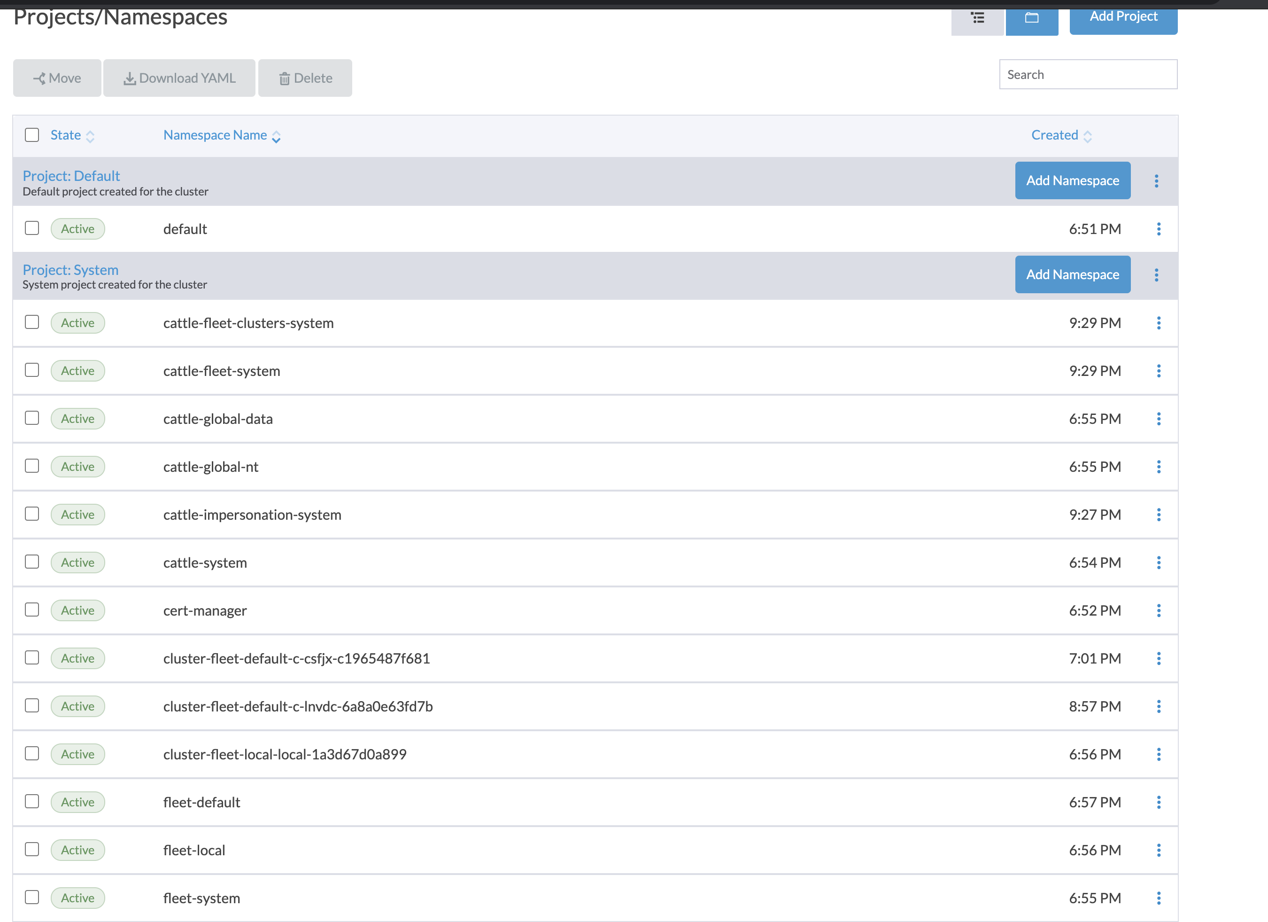
Task: Sort the table by Created time
Action: tap(1055, 135)
